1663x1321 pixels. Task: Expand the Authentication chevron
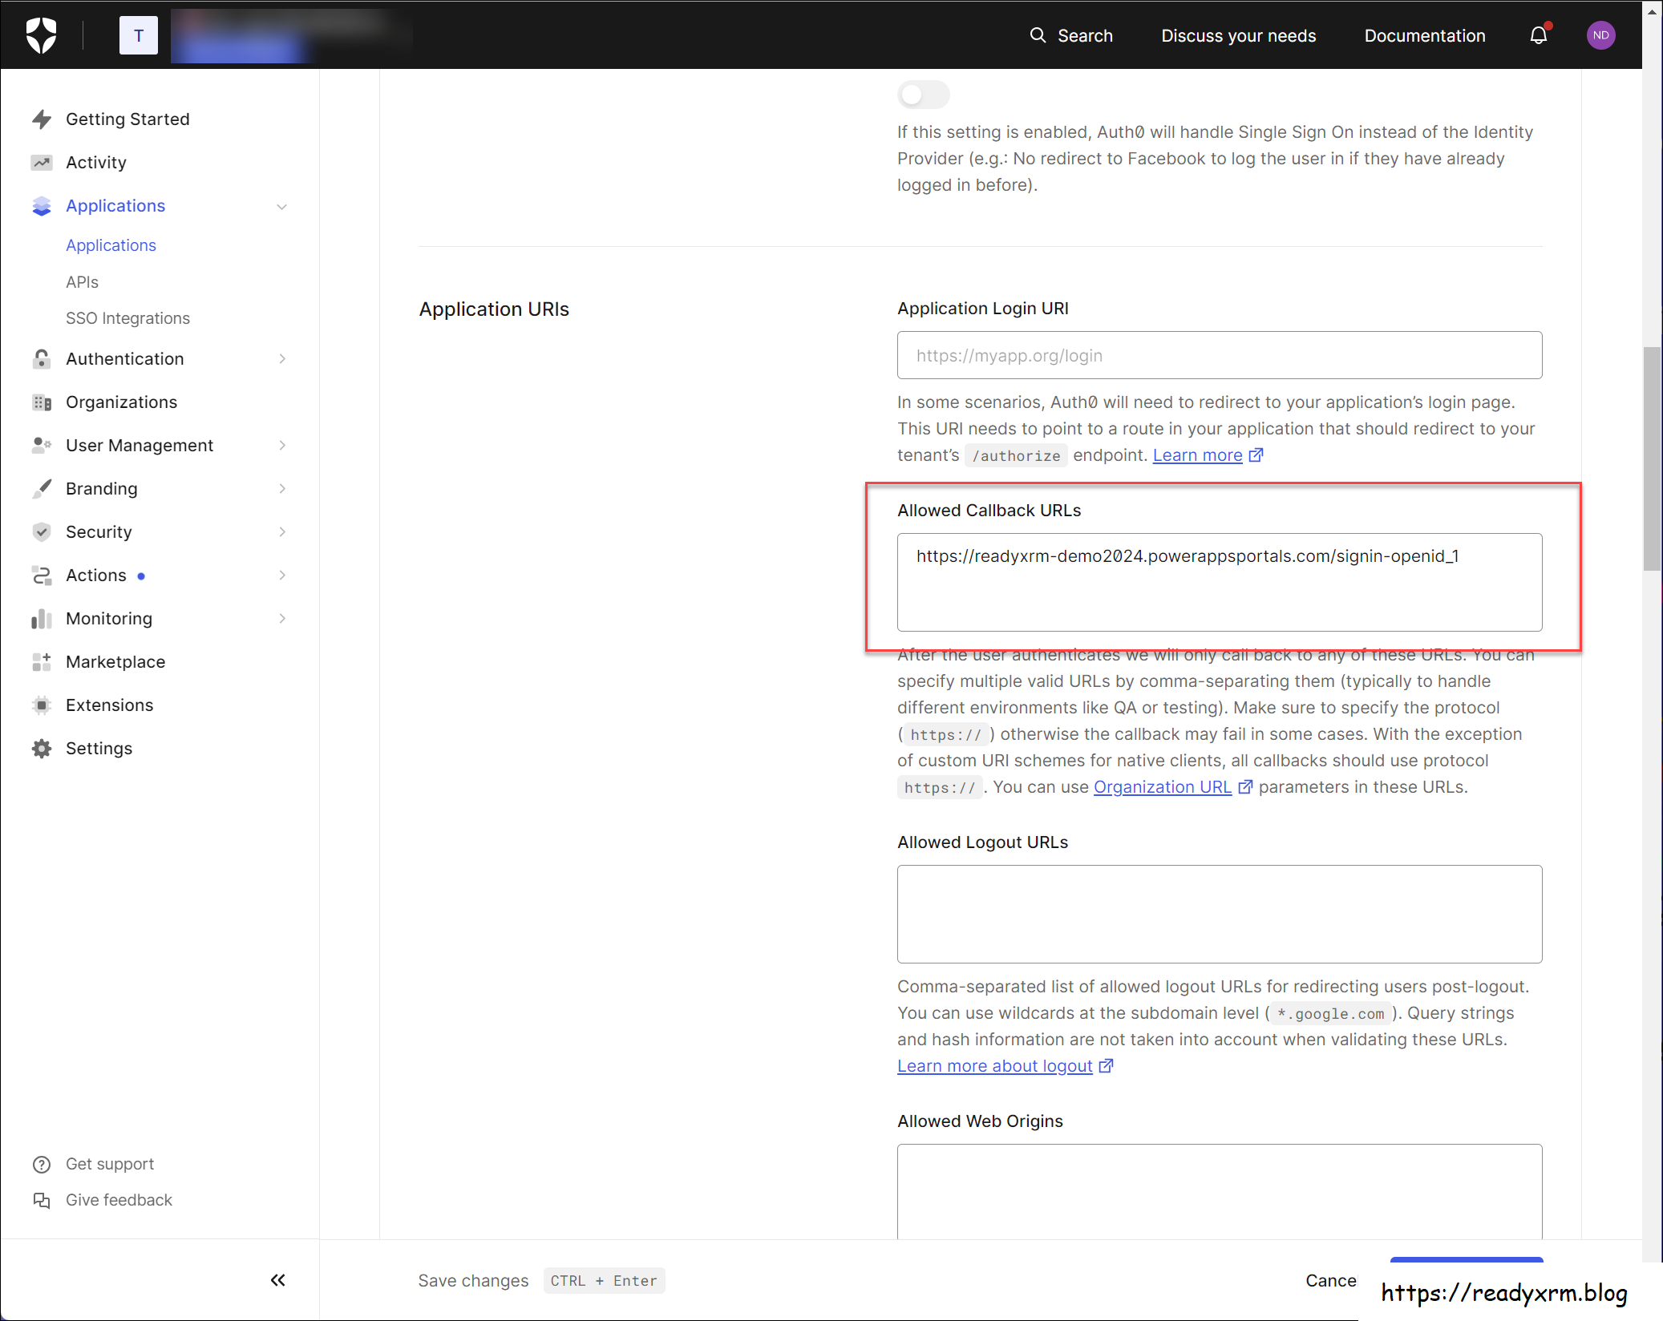282,358
